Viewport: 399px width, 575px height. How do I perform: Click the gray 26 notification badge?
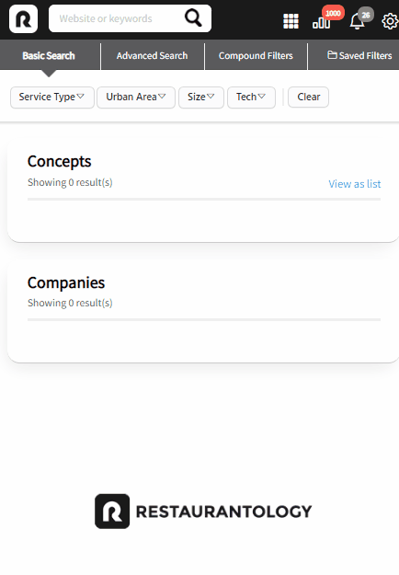(366, 15)
